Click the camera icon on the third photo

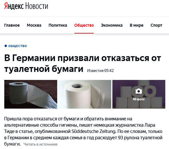139,91
